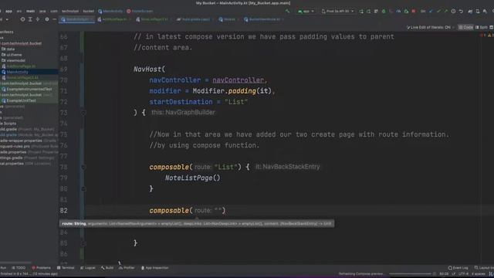Image resolution: width=494 pixels, height=278 pixels.
Task: Click the Select Opened File target icon
Action: (22, 19)
